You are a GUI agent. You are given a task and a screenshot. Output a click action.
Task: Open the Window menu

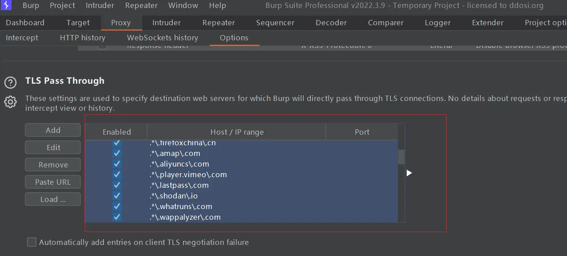(x=183, y=6)
